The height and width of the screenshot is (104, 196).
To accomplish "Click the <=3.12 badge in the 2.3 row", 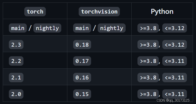I will [x=174, y=45].
